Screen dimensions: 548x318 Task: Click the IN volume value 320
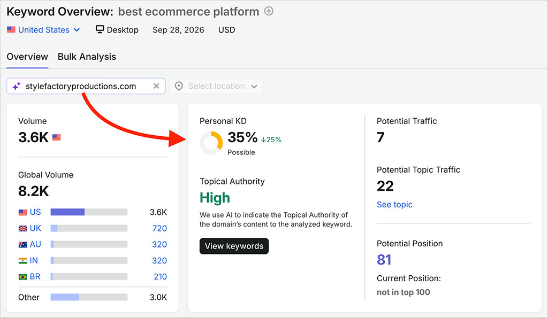pyautogui.click(x=159, y=260)
